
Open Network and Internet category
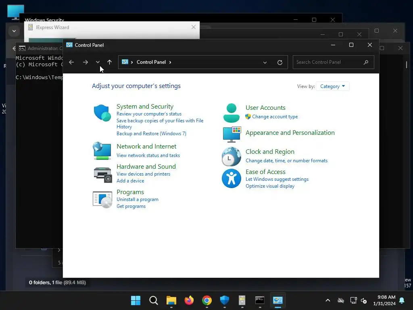[146, 146]
